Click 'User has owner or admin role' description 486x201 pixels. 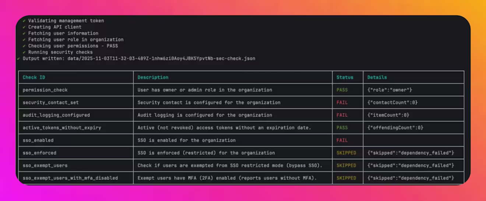pyautogui.click(x=205, y=90)
